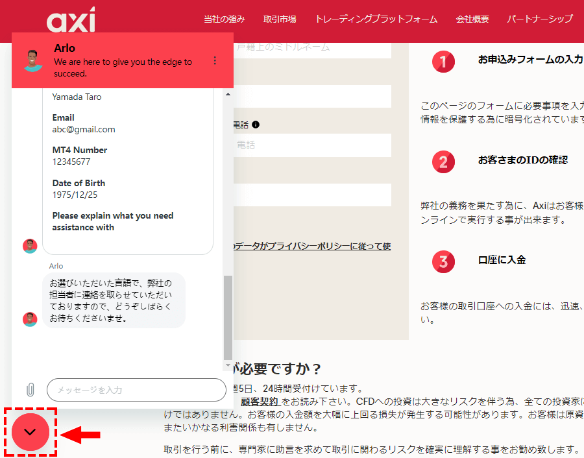Collapse chat with red chevron button

(x=30, y=432)
